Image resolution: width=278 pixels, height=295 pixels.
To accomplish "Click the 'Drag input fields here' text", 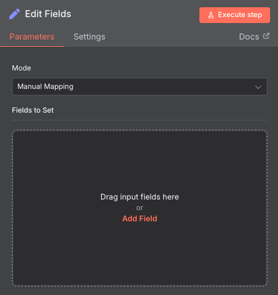I will click(x=139, y=197).
